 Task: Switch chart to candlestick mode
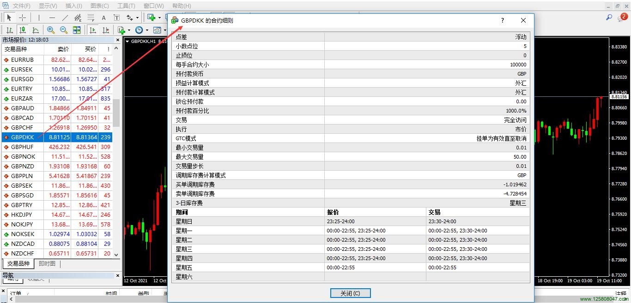click(22, 30)
